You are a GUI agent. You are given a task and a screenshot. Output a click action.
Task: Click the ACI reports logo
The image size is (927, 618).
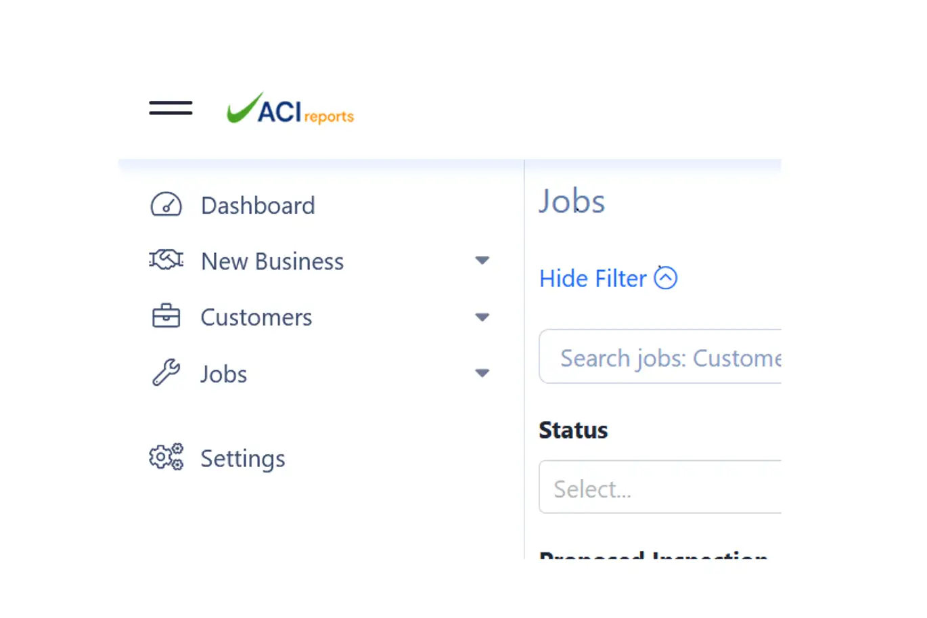point(290,110)
